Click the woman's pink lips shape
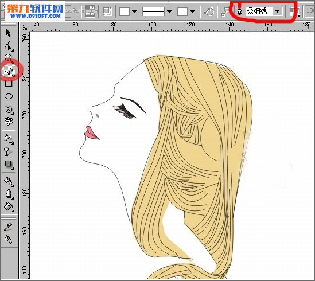The height and width of the screenshot is (281, 315). [x=91, y=133]
